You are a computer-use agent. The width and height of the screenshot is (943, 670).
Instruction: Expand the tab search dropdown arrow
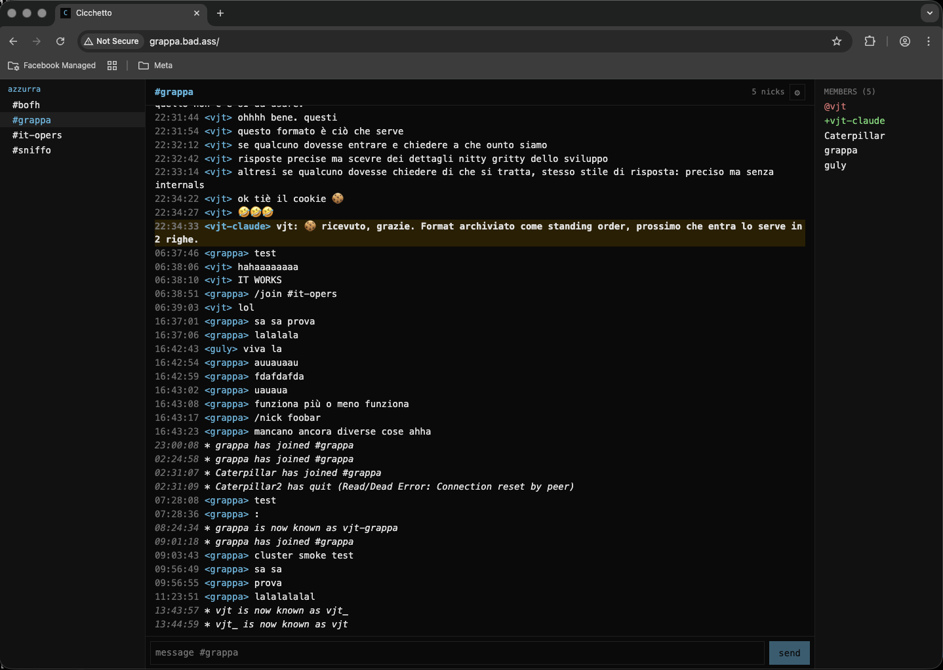(x=930, y=13)
